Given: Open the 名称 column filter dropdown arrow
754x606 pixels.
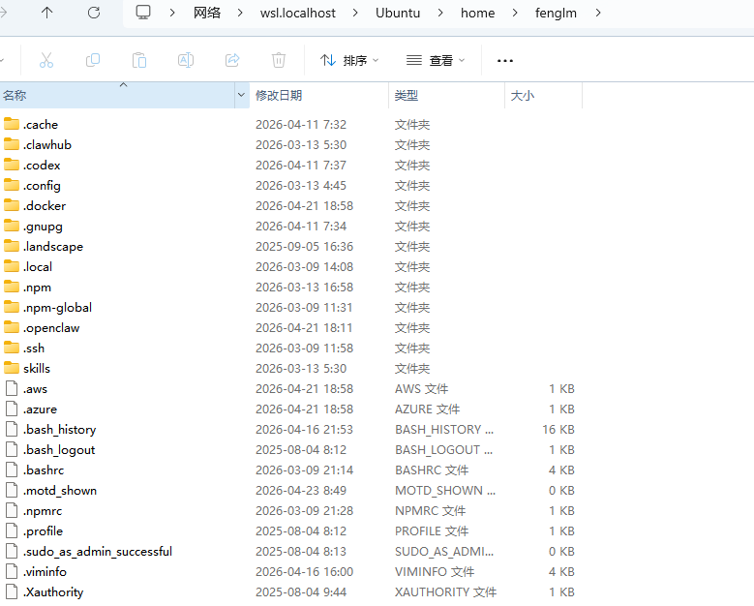Looking at the screenshot, I should click(x=241, y=95).
